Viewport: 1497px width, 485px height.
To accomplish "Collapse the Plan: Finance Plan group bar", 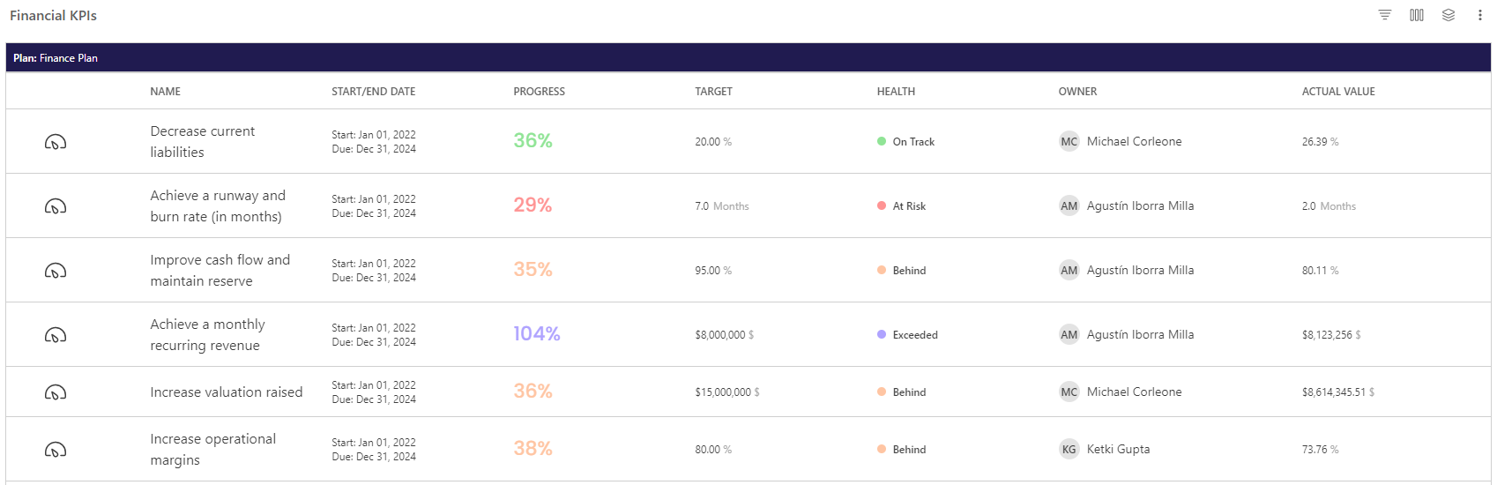I will point(748,57).
